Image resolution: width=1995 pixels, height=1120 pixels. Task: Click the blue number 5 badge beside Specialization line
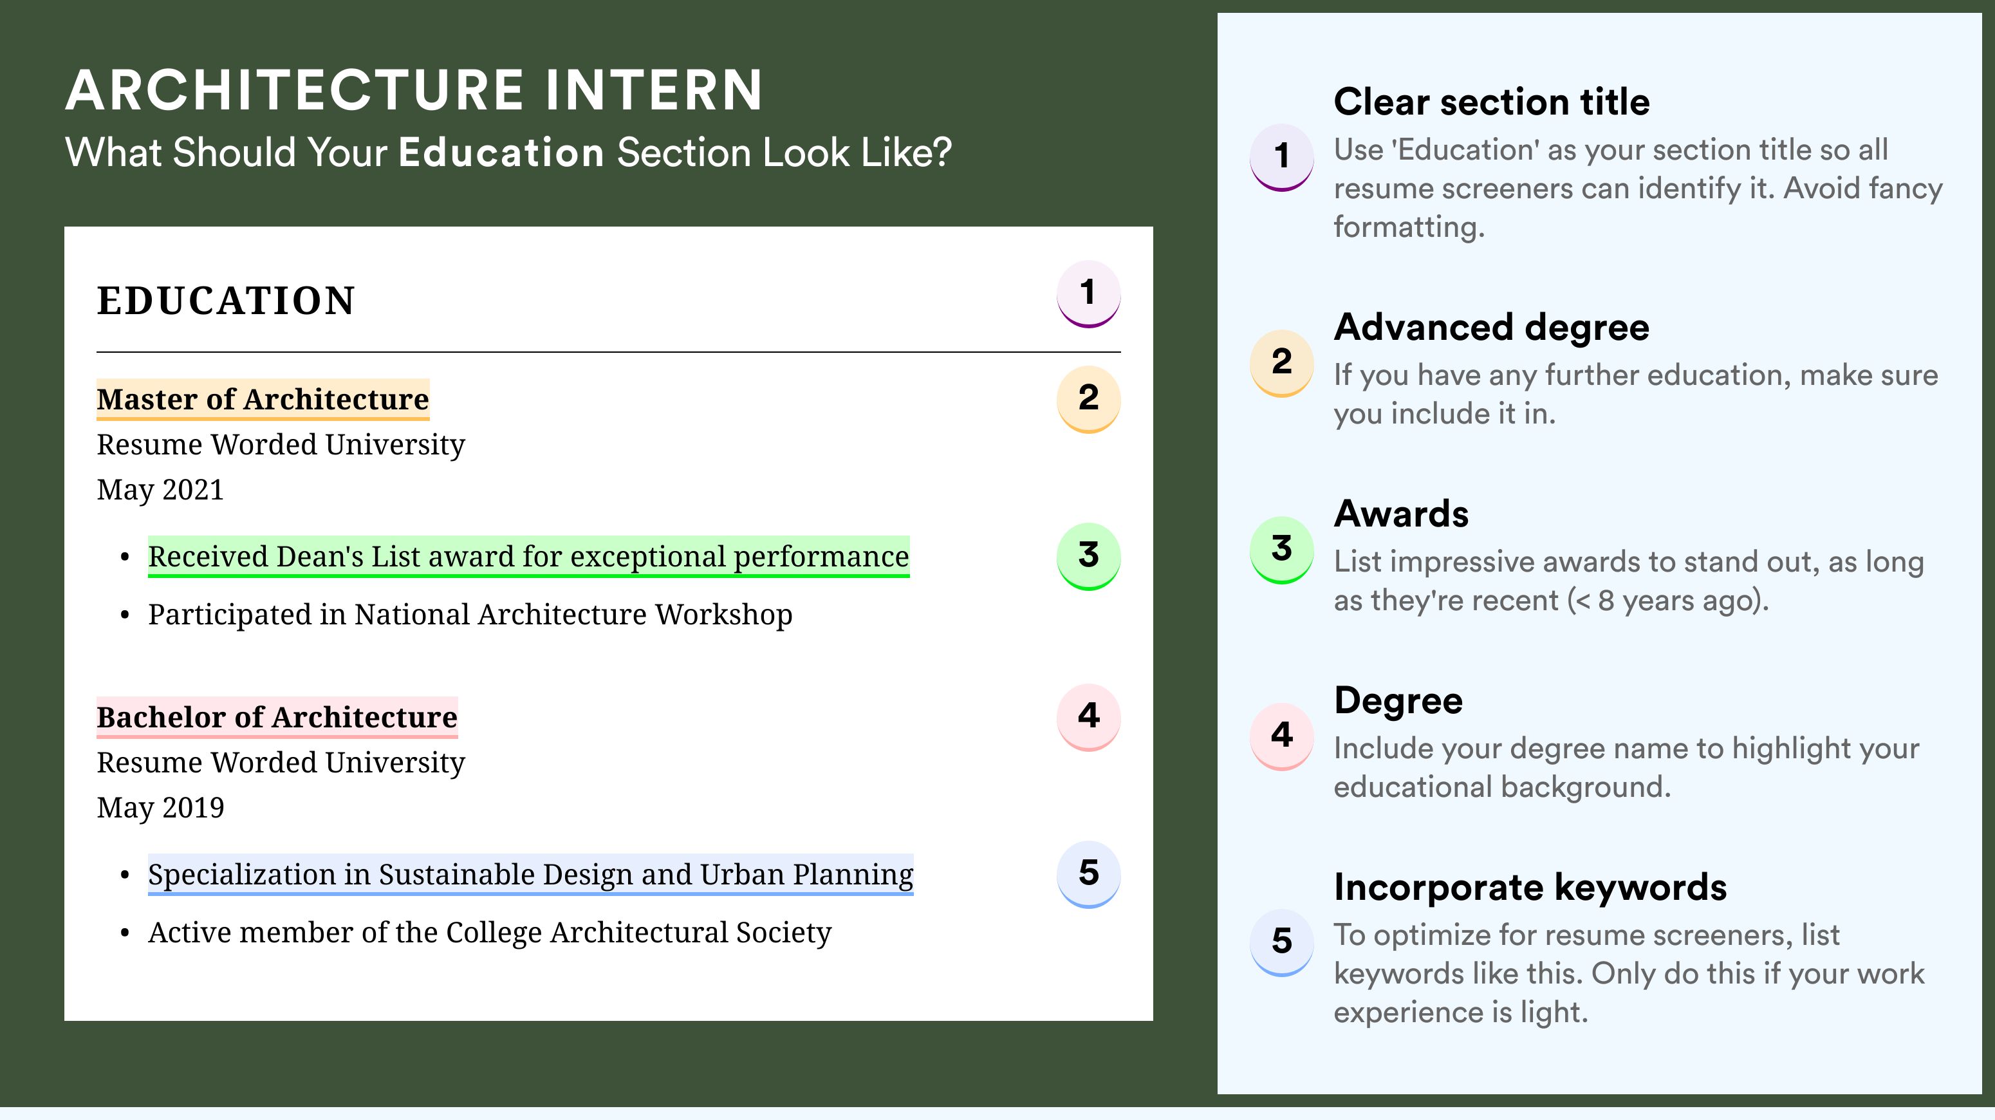coord(1088,875)
